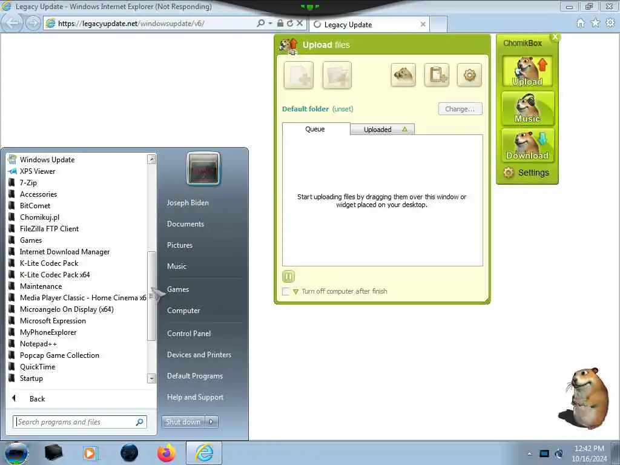Click the IE Home icon

click(x=580, y=23)
